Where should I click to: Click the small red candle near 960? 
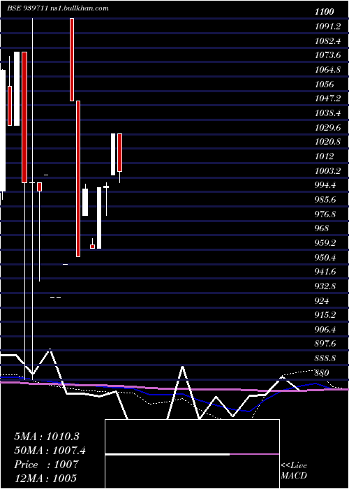pyautogui.click(x=93, y=247)
